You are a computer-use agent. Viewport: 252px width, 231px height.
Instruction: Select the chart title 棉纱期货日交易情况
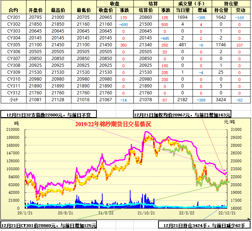[113, 124]
